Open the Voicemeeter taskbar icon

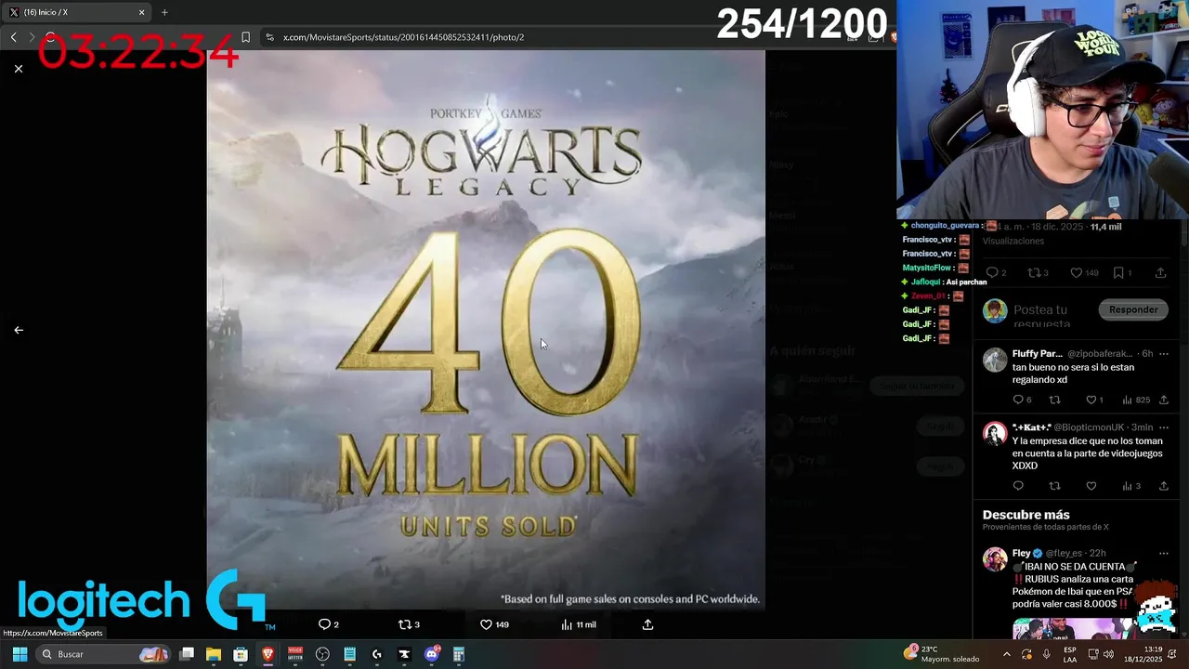295,654
